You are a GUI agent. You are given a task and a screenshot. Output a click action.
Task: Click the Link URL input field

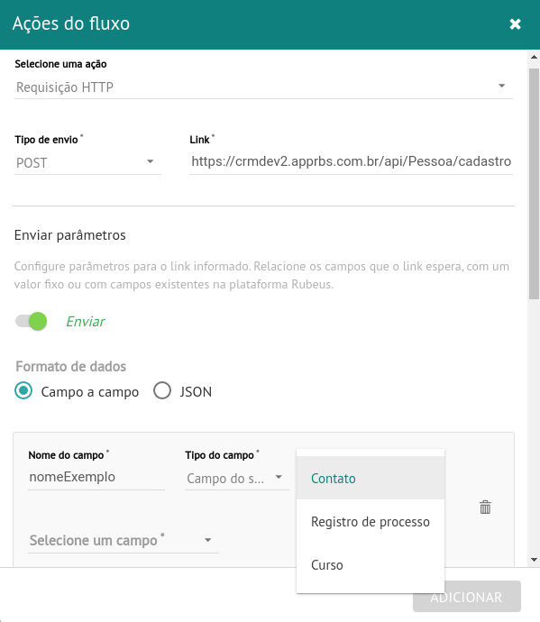tap(352, 162)
